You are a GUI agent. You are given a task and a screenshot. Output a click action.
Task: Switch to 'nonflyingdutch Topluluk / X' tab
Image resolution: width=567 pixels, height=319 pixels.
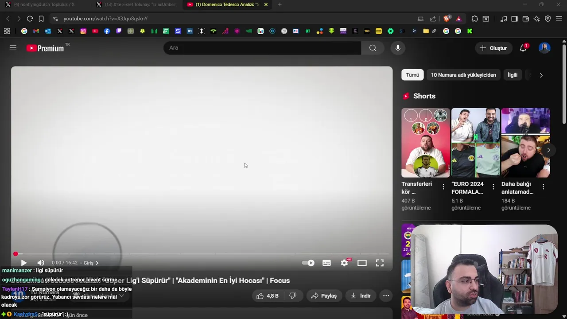(x=45, y=4)
